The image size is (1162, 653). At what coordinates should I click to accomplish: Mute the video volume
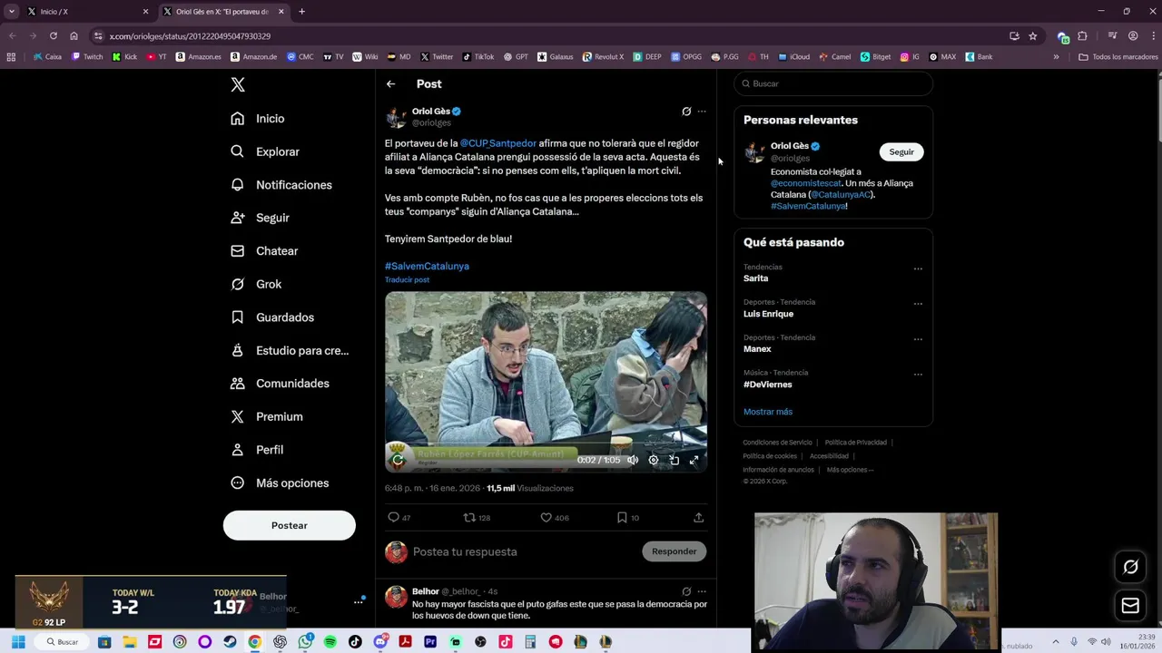click(633, 460)
